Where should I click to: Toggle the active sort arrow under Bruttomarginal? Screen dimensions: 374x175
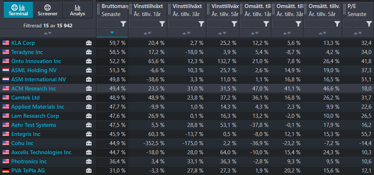point(112,33)
